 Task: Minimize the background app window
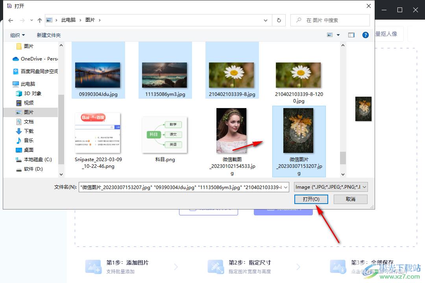pyautogui.click(x=384, y=10)
